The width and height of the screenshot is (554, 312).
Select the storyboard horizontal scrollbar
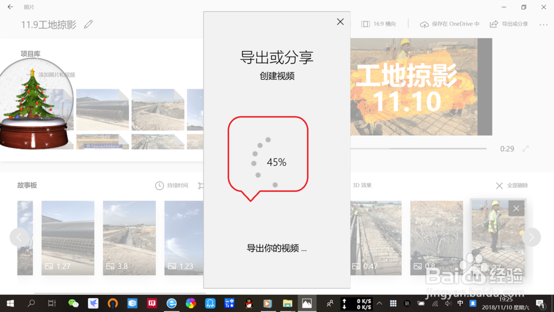[x=120, y=293]
